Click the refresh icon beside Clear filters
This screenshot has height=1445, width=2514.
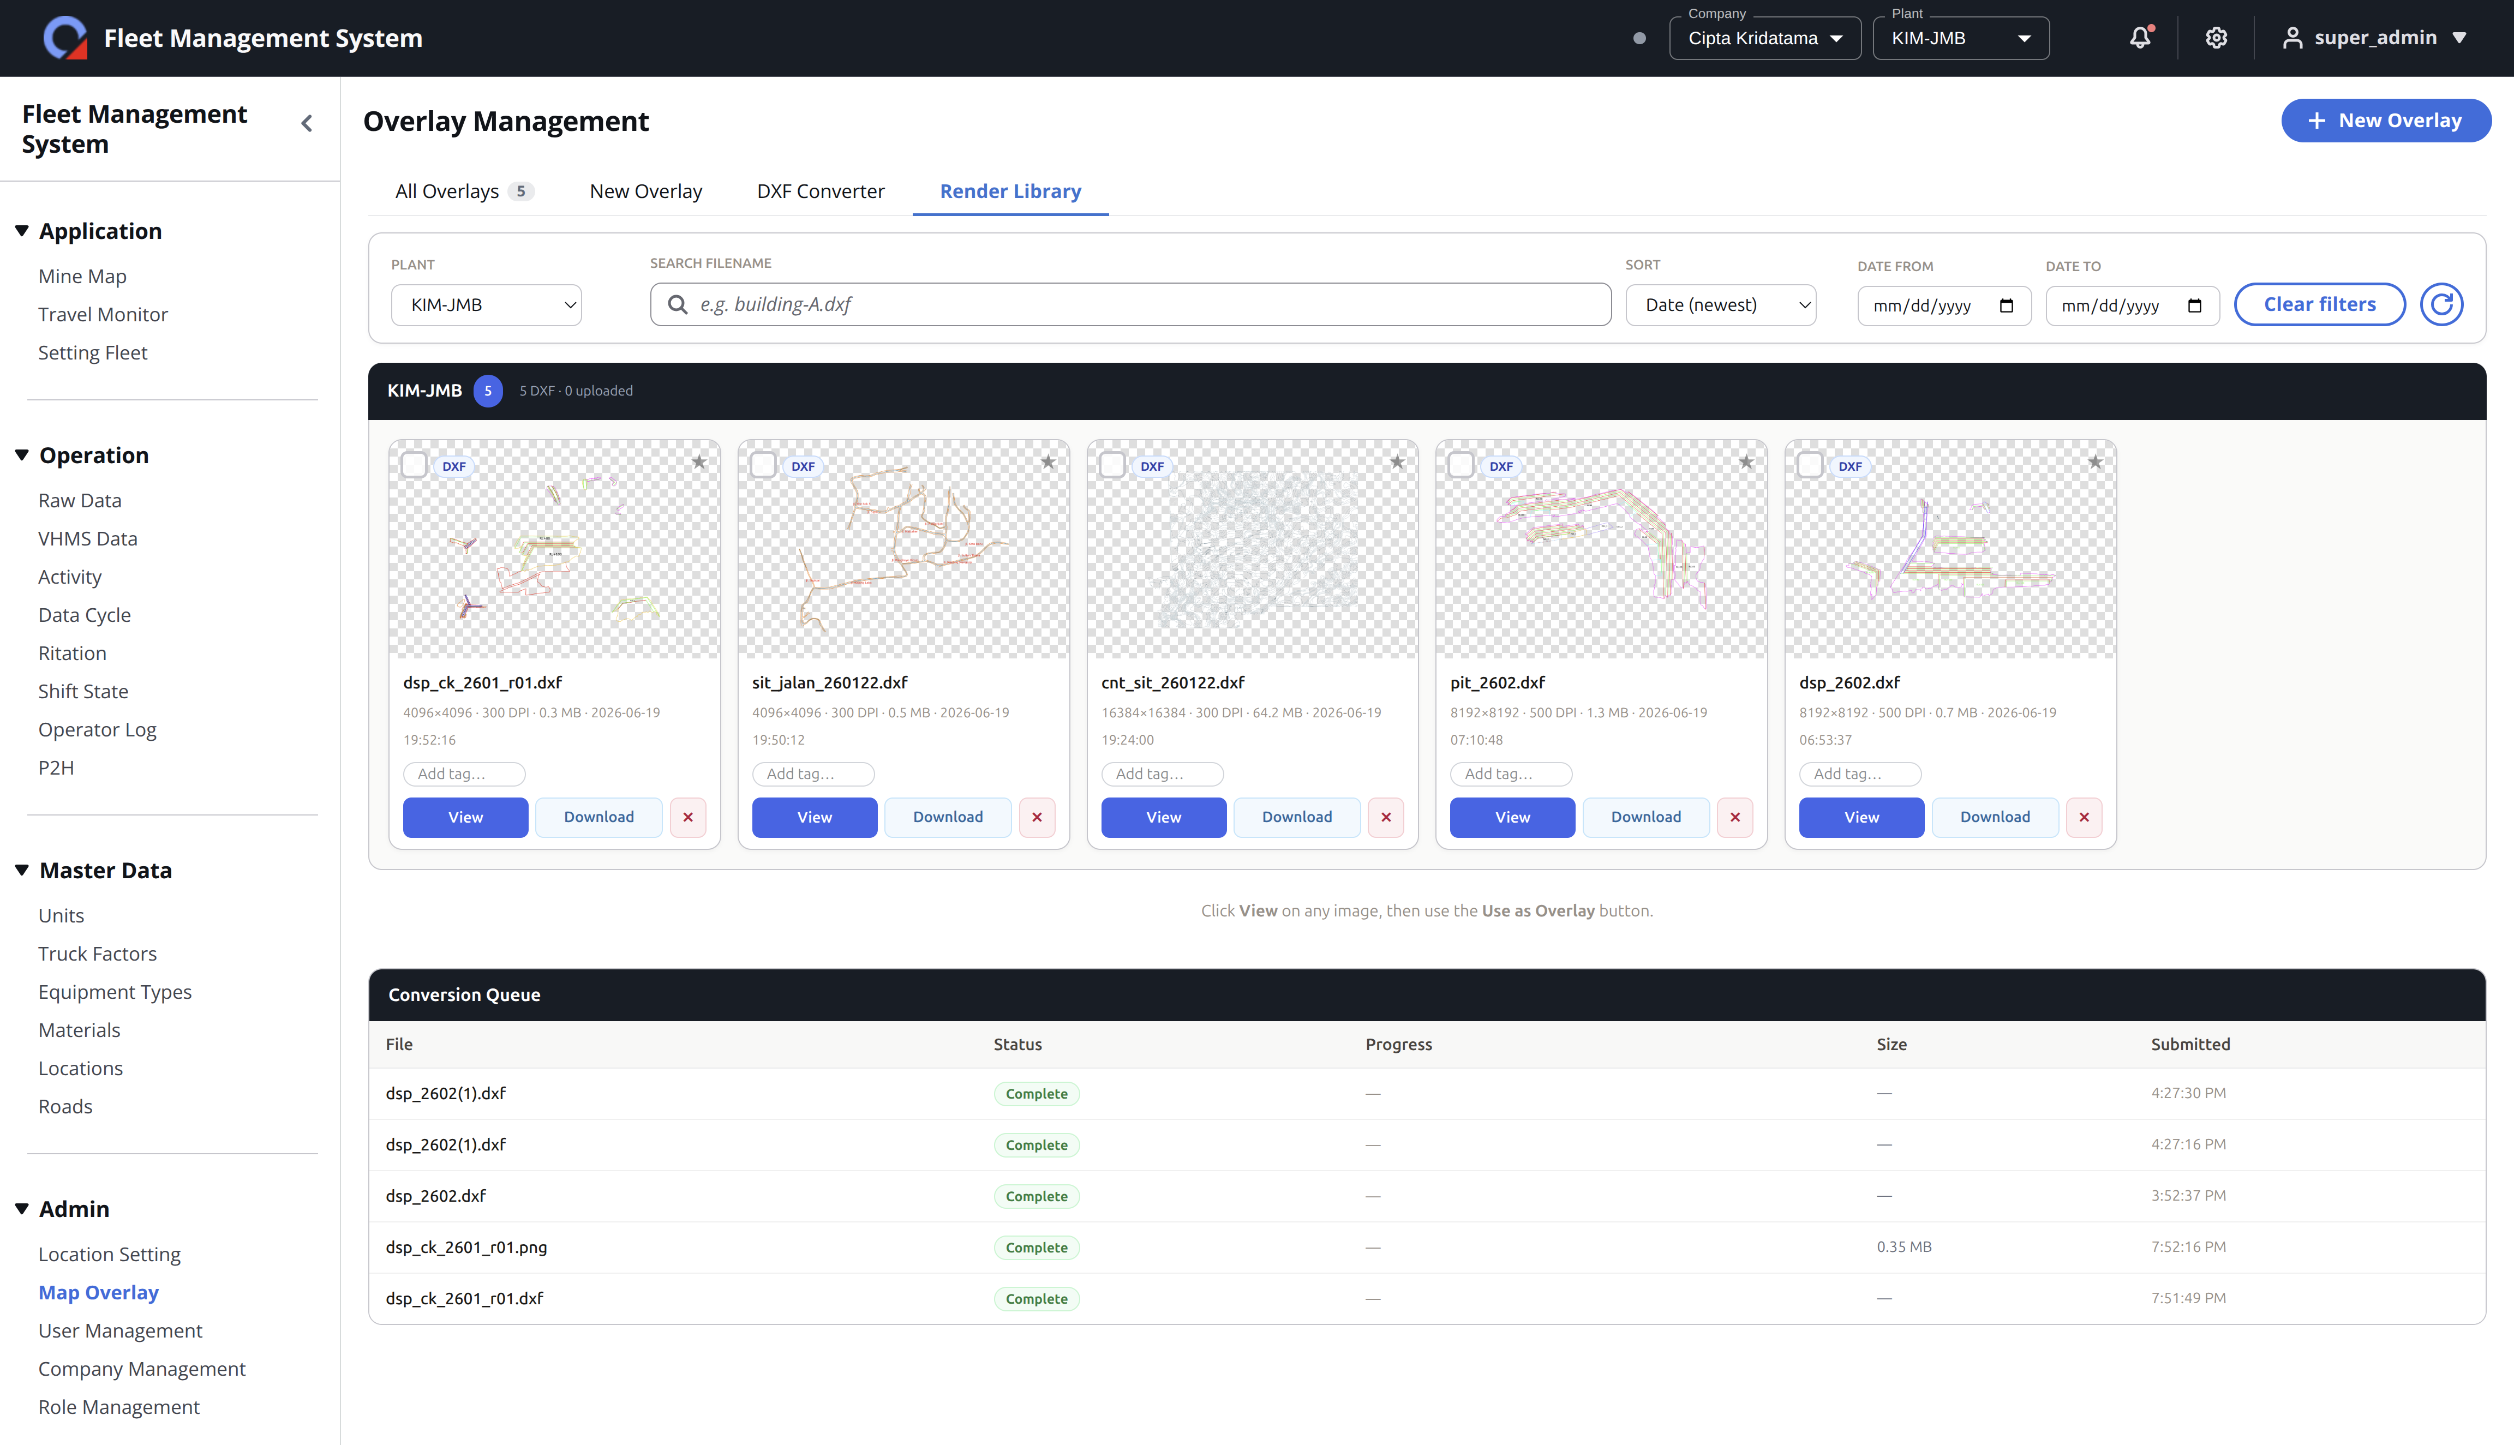(x=2441, y=305)
